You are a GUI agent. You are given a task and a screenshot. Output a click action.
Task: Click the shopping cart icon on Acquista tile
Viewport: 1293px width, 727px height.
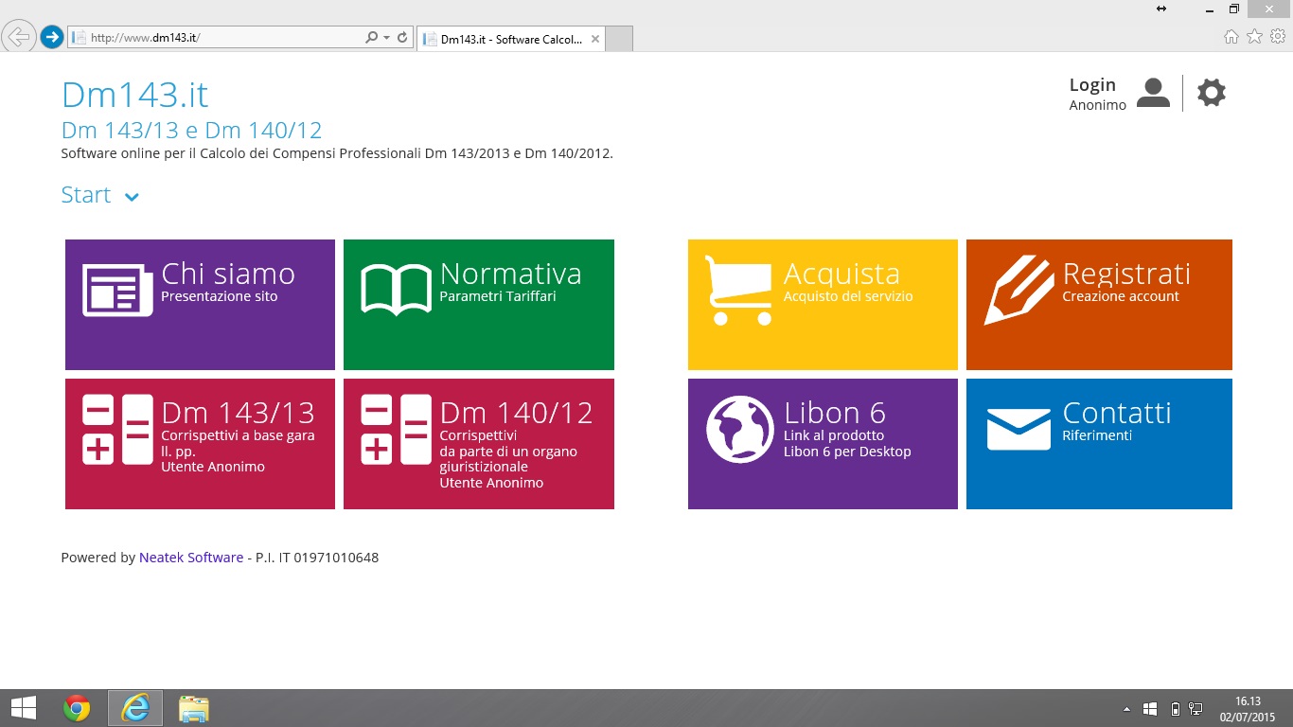coord(738,291)
